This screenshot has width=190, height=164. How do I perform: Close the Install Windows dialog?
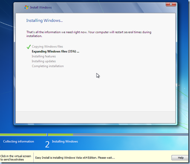pyautogui.click(x=171, y=4)
